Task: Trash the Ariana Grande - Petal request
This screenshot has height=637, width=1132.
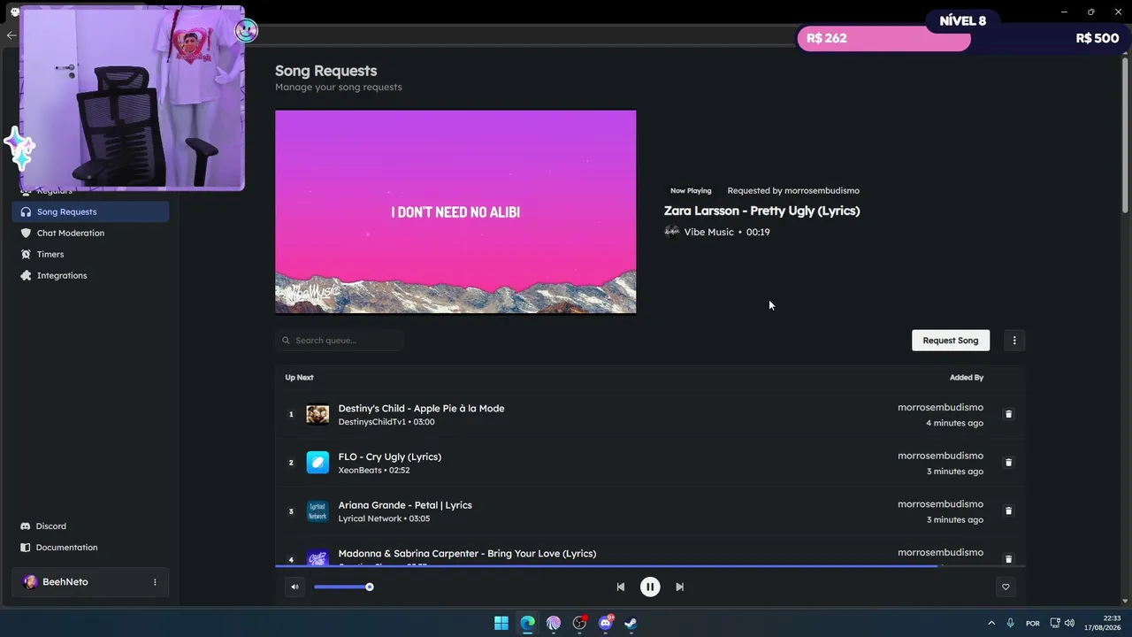Action: point(1008,511)
